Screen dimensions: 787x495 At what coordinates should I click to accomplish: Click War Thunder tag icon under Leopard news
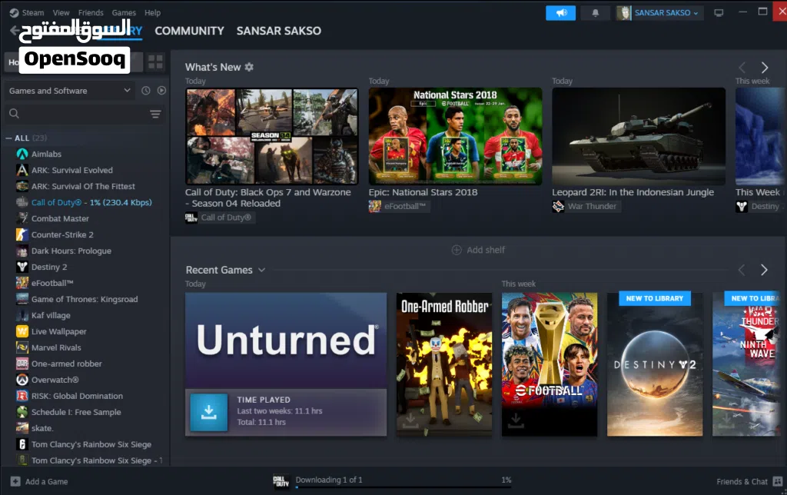pyautogui.click(x=558, y=206)
